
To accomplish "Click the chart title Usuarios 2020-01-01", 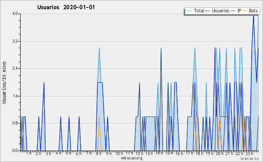I will coord(66,7).
